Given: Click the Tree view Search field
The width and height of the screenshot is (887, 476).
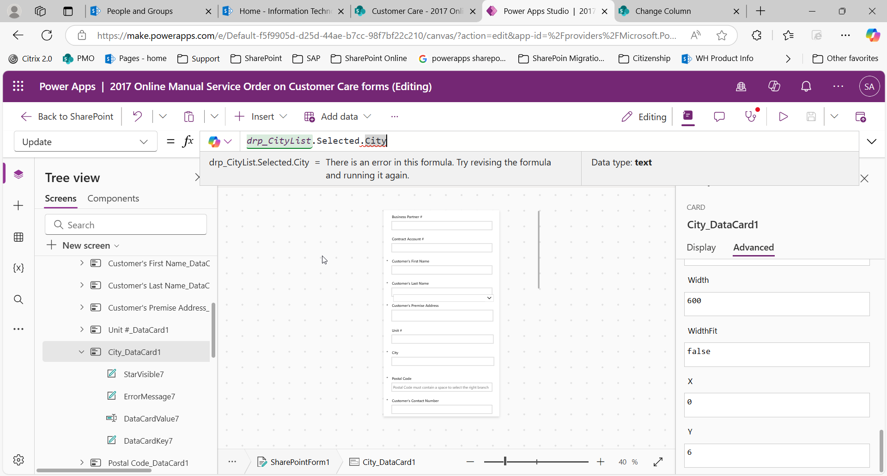Looking at the screenshot, I should [126, 225].
